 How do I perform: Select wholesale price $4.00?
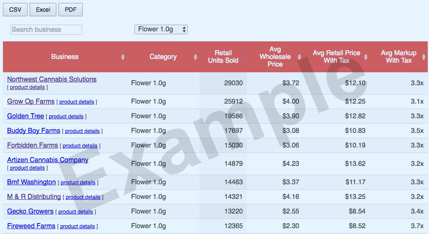[x=291, y=102]
